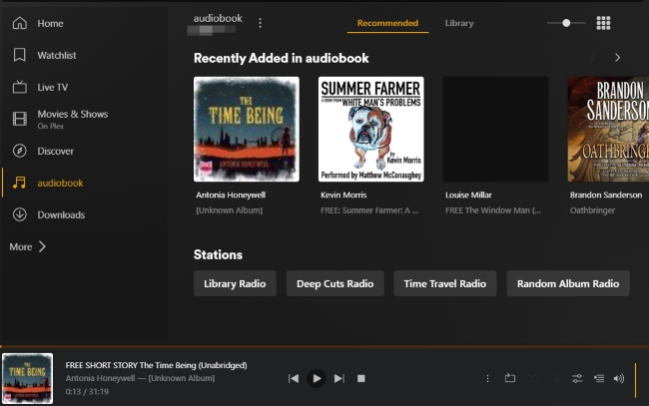Open artist Antonia Honeywell link
Screen dimensions: 649x406
tap(231, 195)
